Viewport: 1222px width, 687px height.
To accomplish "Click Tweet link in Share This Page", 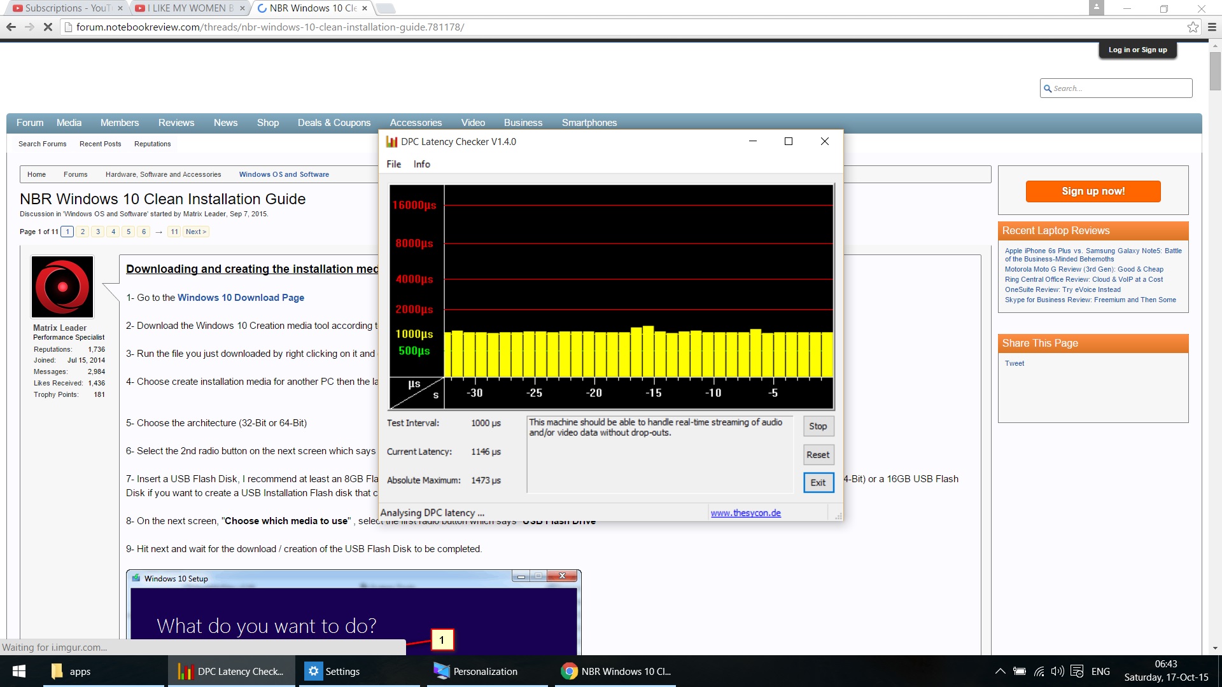I will coord(1015,363).
